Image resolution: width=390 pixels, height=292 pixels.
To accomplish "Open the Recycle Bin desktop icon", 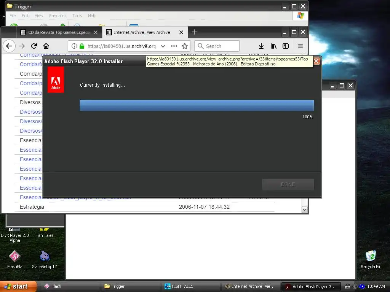I will click(x=371, y=259).
